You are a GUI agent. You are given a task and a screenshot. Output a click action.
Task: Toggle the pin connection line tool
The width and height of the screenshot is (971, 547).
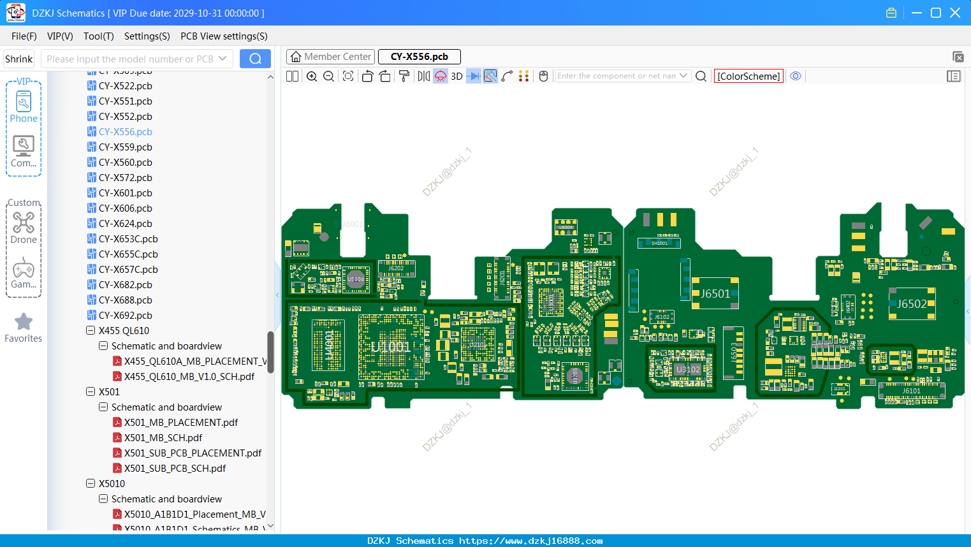473,76
